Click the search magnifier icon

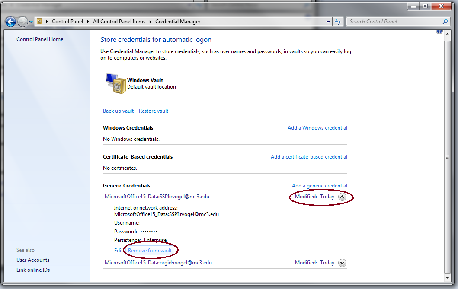(x=445, y=22)
